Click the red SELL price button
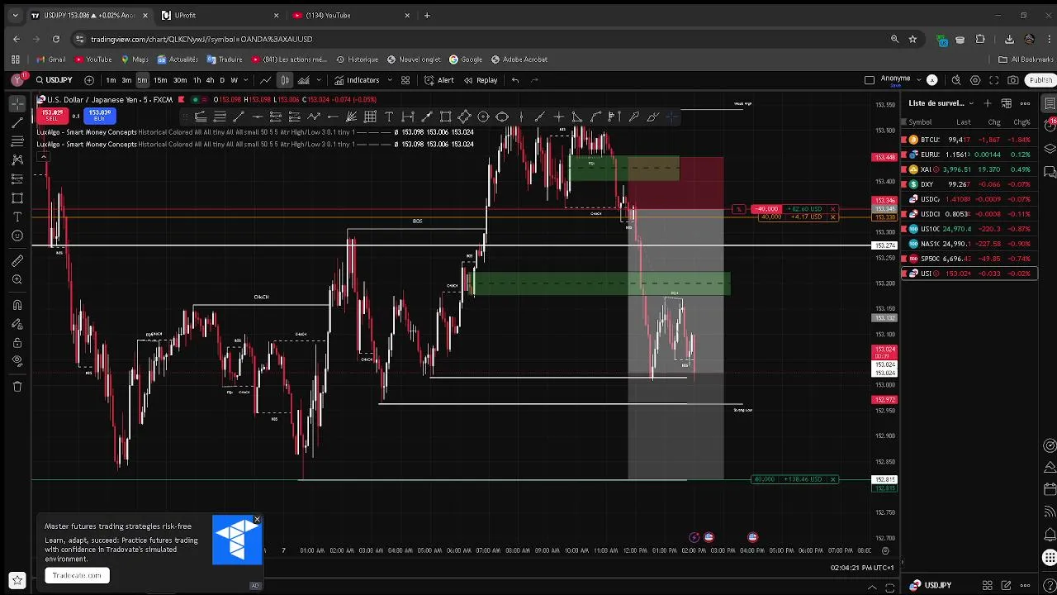This screenshot has height=595, width=1057. tap(52, 115)
